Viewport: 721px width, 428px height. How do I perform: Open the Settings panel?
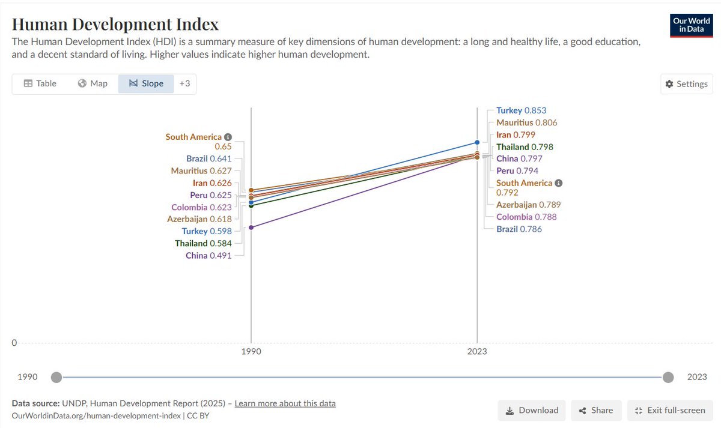[x=686, y=84]
